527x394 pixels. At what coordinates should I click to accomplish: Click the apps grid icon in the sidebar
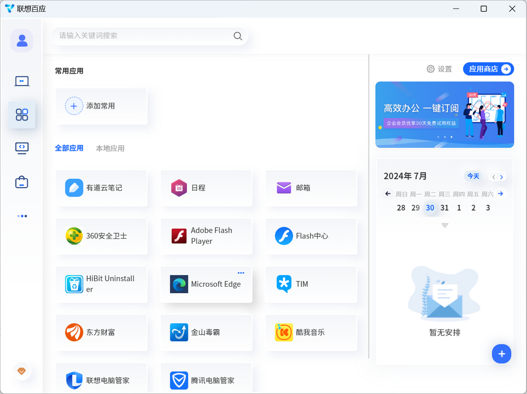[21, 115]
